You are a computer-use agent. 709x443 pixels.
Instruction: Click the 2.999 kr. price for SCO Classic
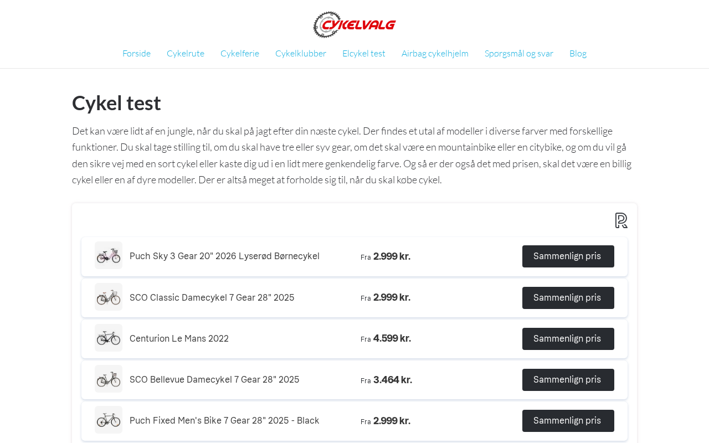[392, 297]
